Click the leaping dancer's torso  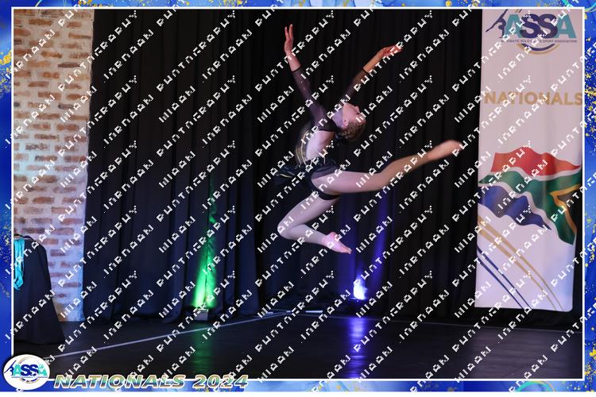click(316, 155)
